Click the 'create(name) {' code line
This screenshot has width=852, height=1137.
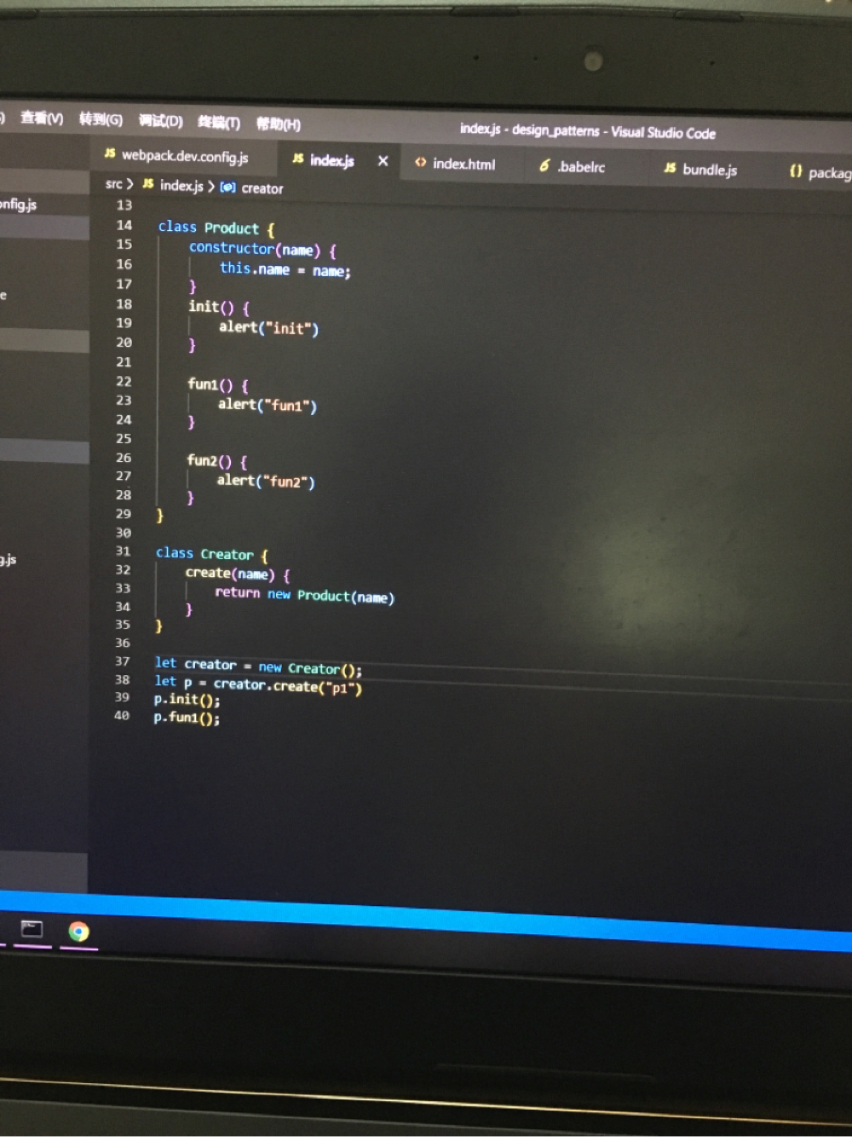click(238, 574)
